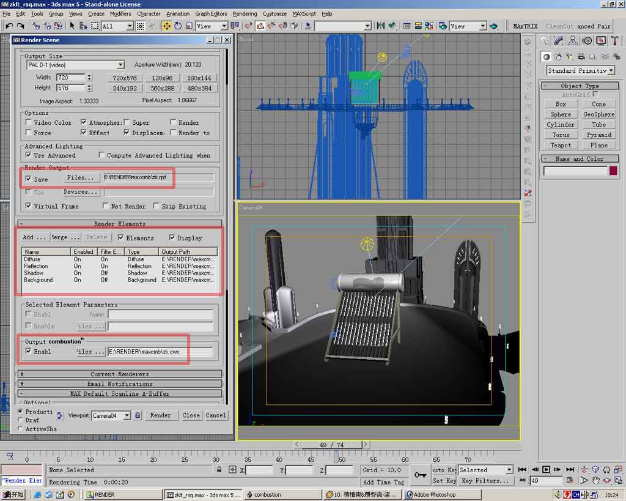Screen dimensions: 626x501
Task: Click the Mirror Selected Objects icon
Action: (x=381, y=26)
